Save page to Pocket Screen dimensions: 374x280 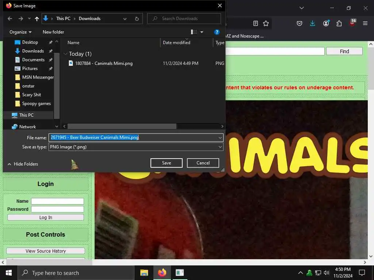pos(299,23)
